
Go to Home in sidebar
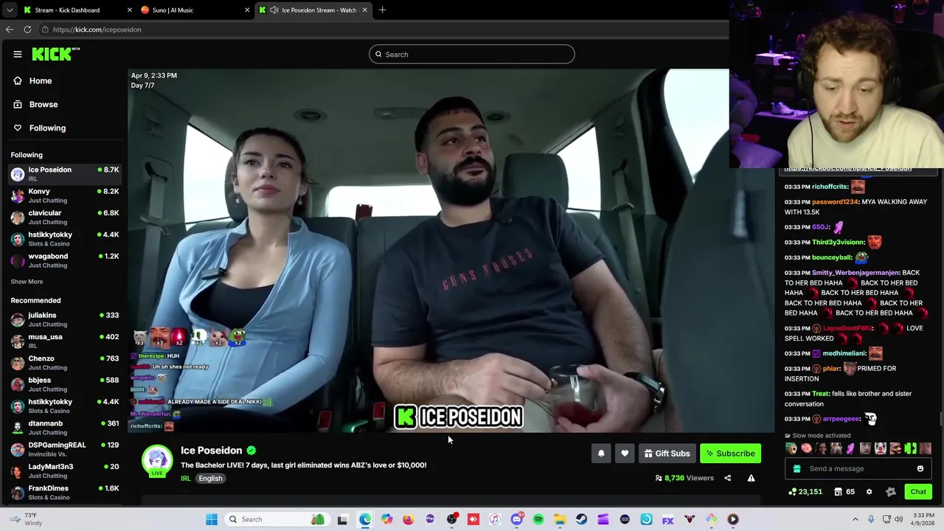click(41, 80)
